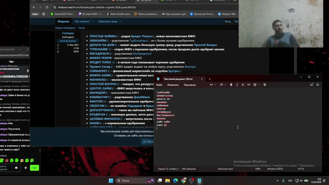Click the browser address bar URL
This screenshot has height=185, width=329.
[x=97, y=7]
